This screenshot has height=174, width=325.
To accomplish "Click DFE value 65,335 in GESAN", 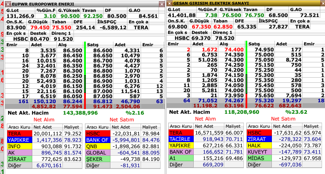I will [247, 27].
